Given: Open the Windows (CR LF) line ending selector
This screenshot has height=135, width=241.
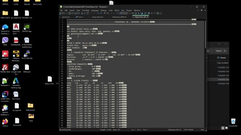Looking at the screenshot, I should 175,130.
